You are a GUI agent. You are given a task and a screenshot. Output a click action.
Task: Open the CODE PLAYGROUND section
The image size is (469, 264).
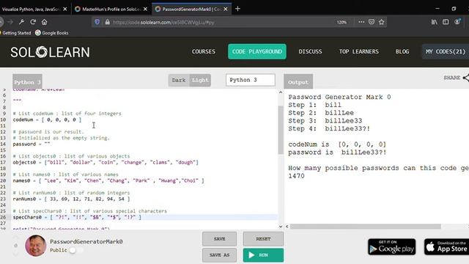coord(257,51)
